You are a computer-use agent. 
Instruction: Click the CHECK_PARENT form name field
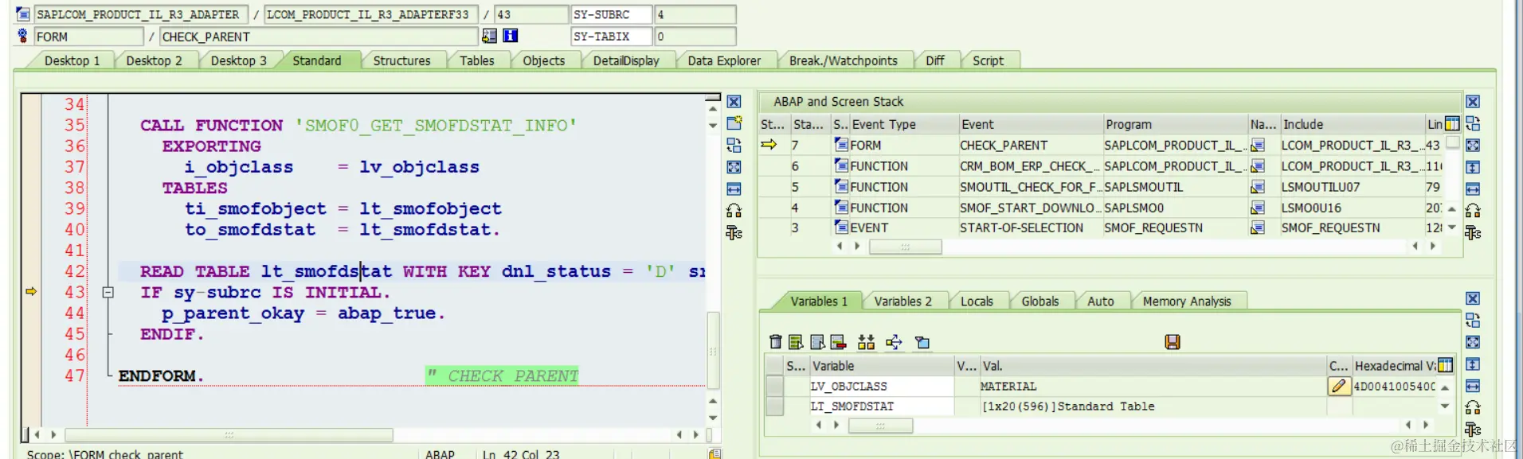point(319,37)
